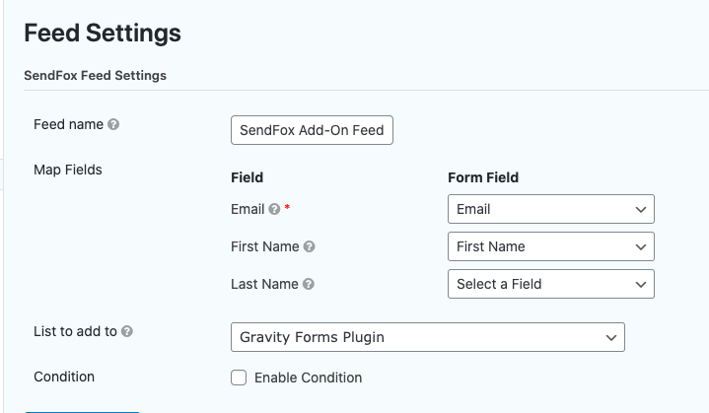This screenshot has width=709, height=413.
Task: Click the red required asterisk by Email
Action: (287, 207)
